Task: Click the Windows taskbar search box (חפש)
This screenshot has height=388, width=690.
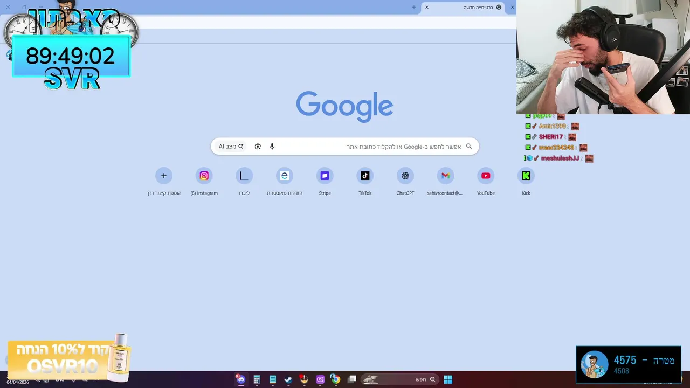Action: [x=399, y=379]
